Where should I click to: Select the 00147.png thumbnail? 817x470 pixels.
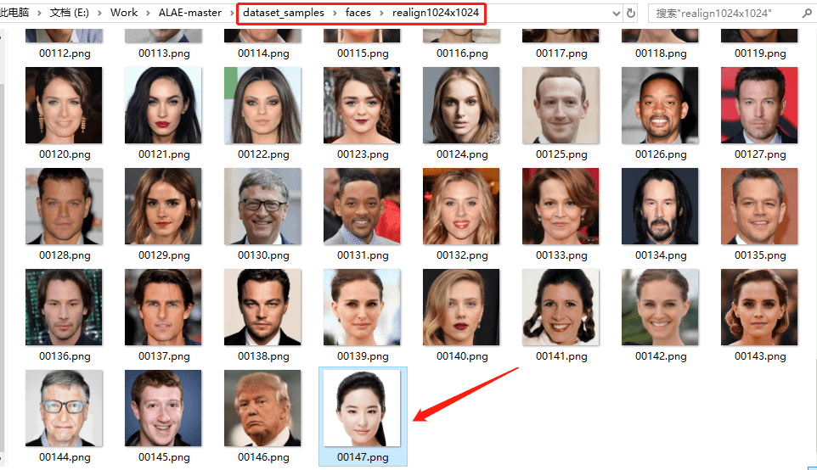(x=363, y=417)
